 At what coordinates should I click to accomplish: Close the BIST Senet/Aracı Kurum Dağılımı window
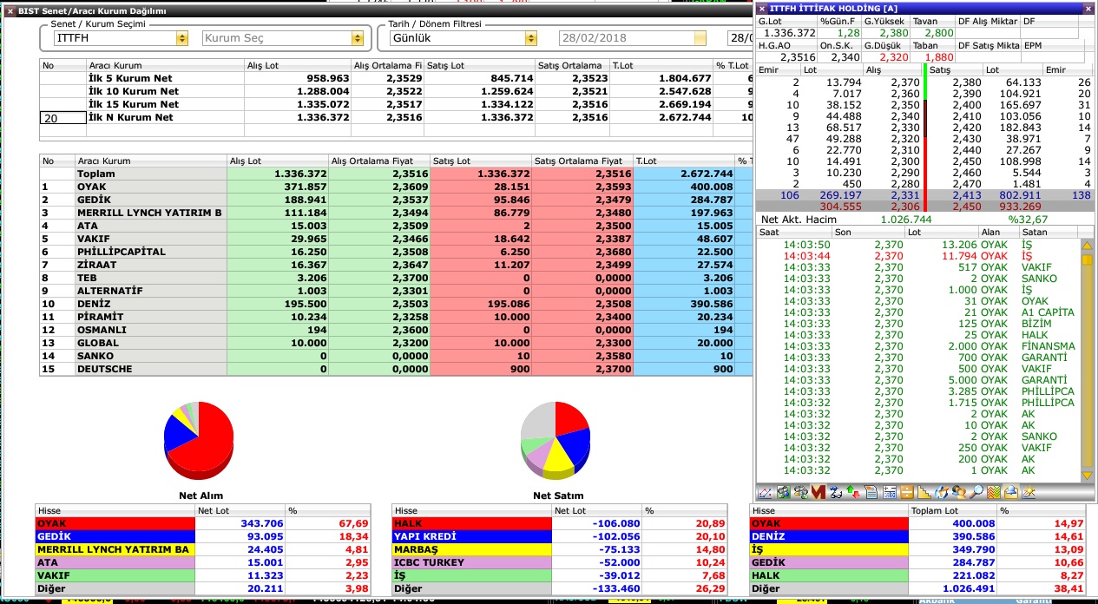tap(9, 11)
